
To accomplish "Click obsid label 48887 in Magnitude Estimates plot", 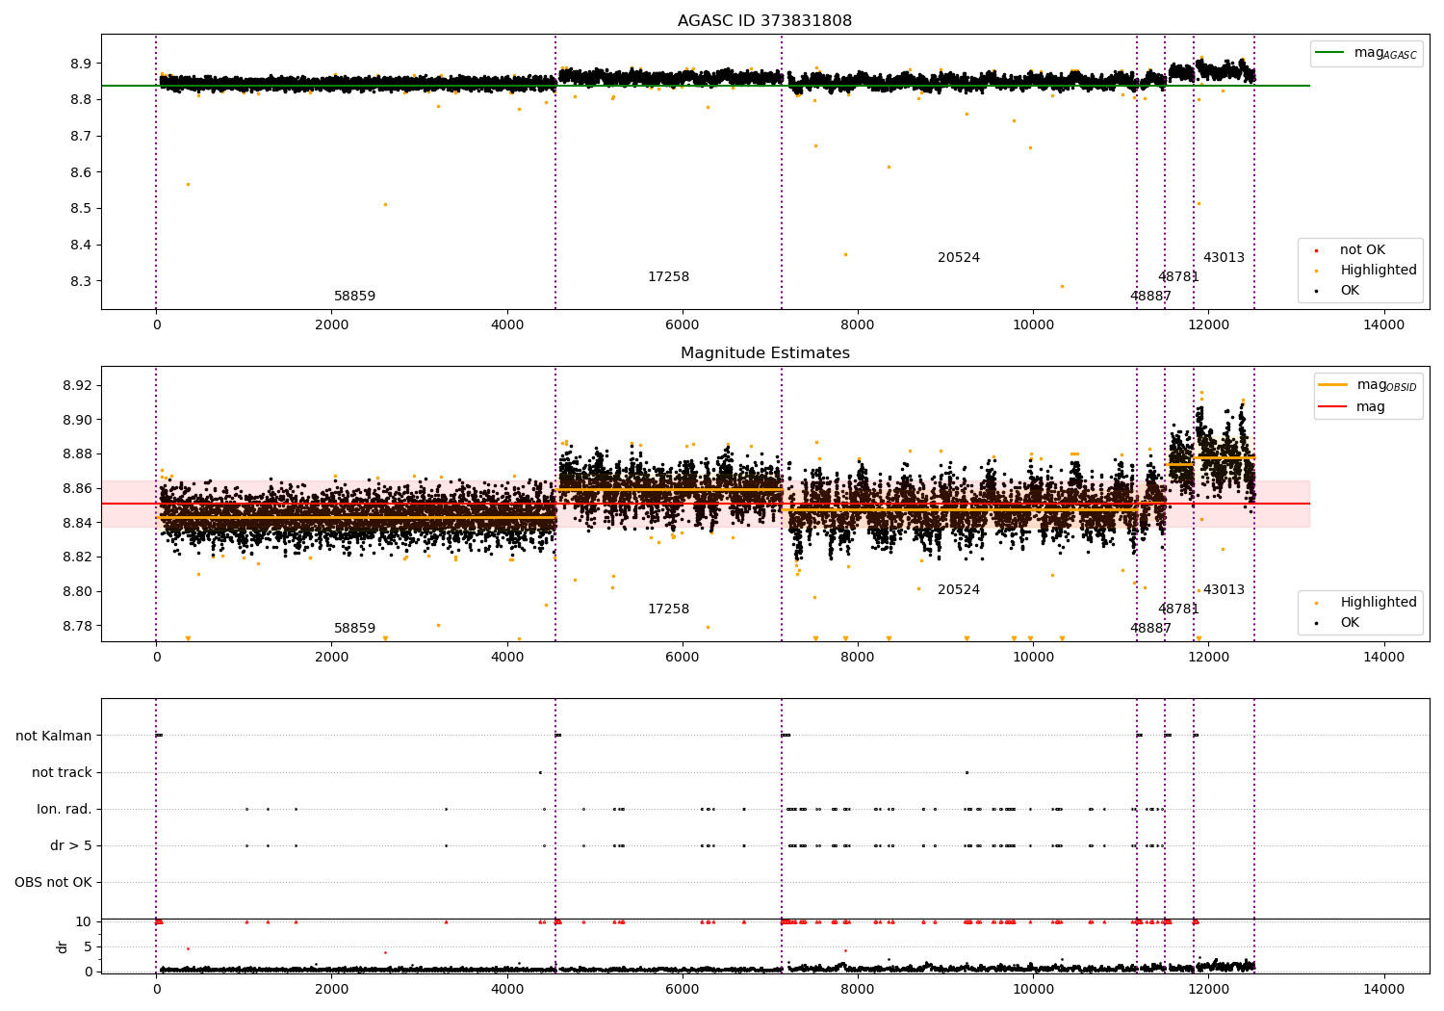I will (x=1150, y=629).
